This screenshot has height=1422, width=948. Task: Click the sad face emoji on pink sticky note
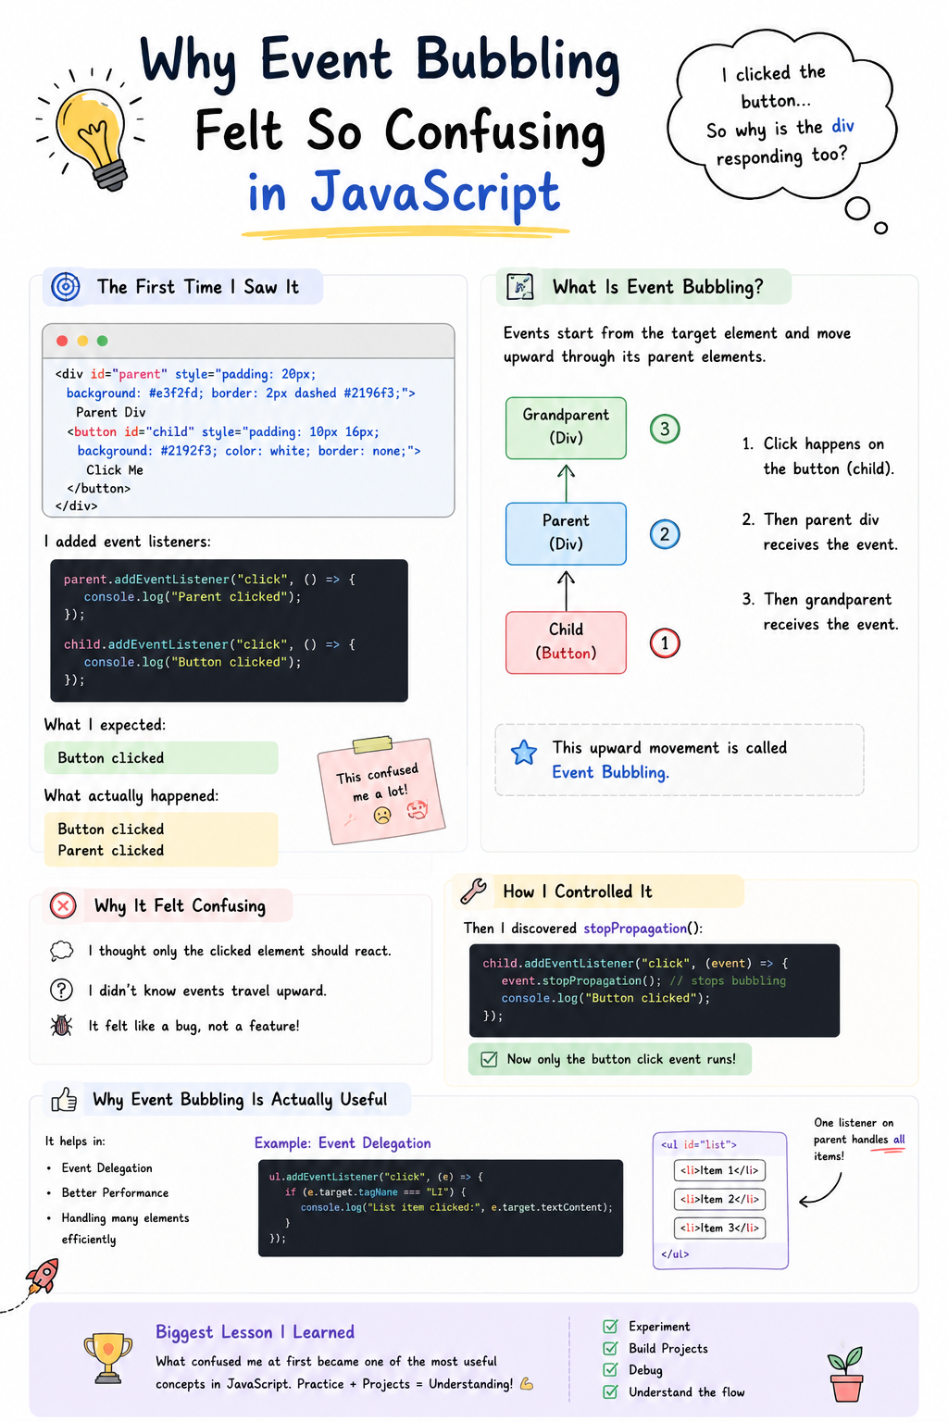click(381, 816)
